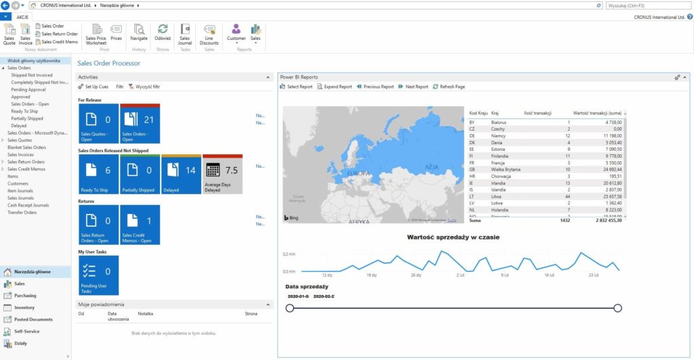Click the right handle of date slider
694x360 pixels.
click(x=618, y=308)
